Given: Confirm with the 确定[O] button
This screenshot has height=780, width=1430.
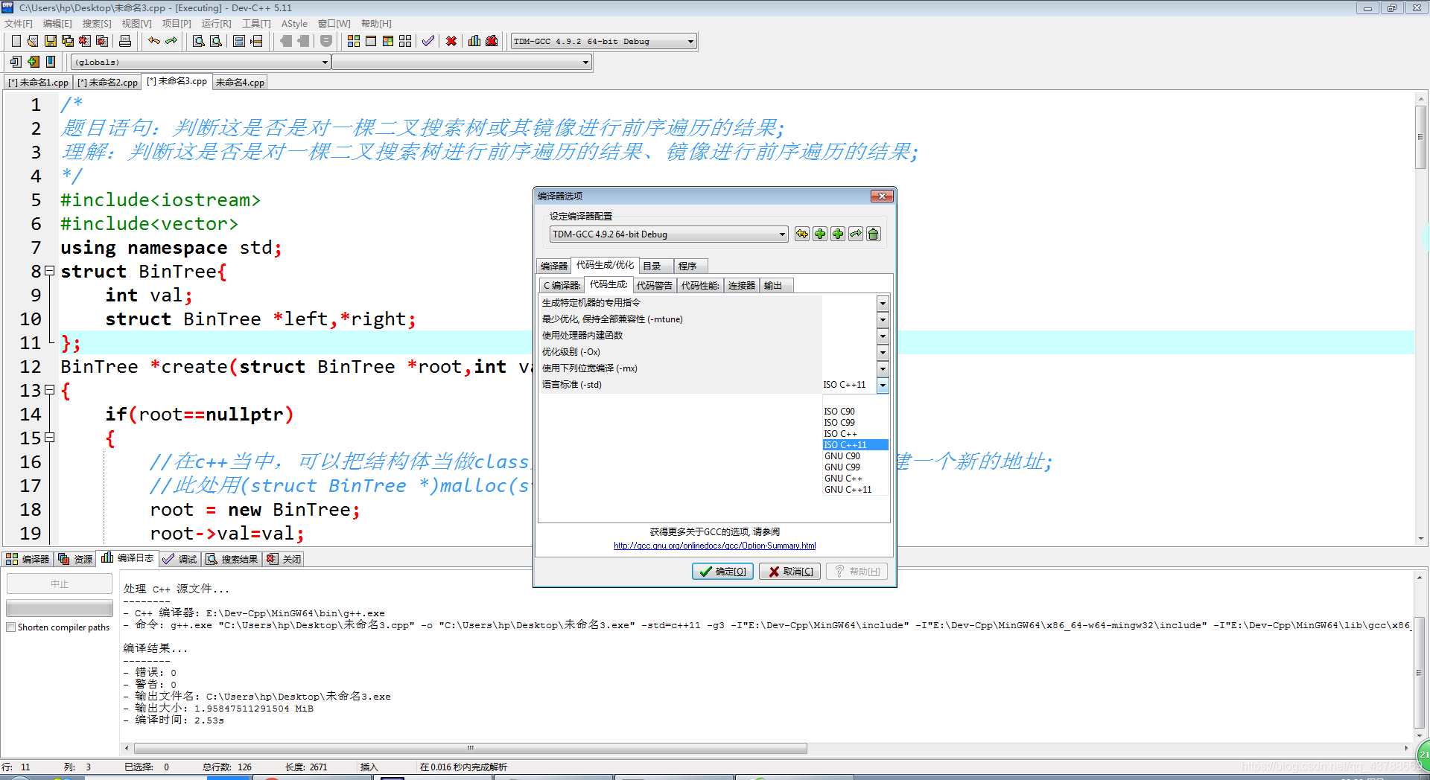Looking at the screenshot, I should tap(723, 571).
